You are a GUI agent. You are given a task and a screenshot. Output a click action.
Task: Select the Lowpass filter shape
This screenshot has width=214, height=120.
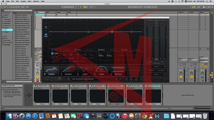pyautogui.click(x=91, y=56)
